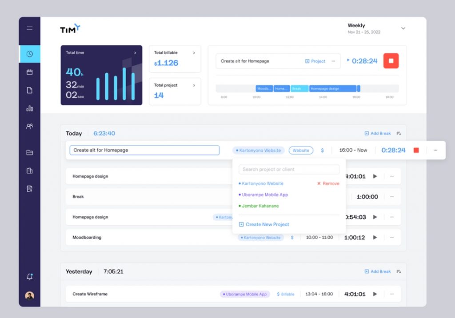Open the team members icon in sidebar
The height and width of the screenshot is (318, 455).
(x=29, y=126)
